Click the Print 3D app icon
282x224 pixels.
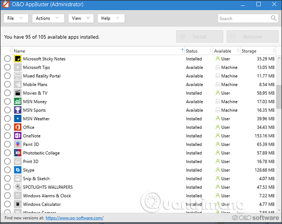[x=18, y=161]
